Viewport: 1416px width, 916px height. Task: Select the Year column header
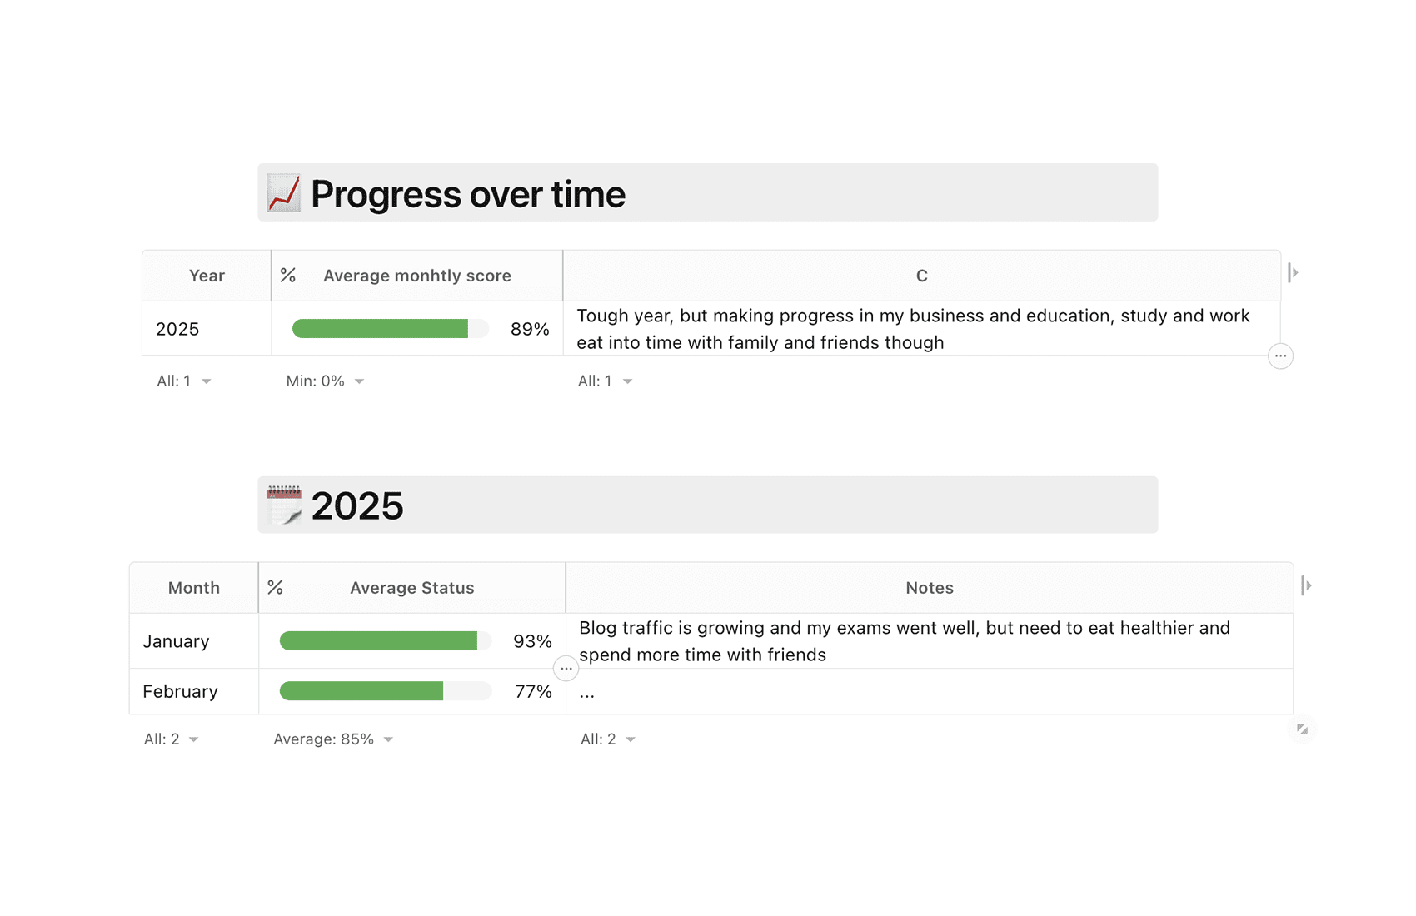pos(207,276)
